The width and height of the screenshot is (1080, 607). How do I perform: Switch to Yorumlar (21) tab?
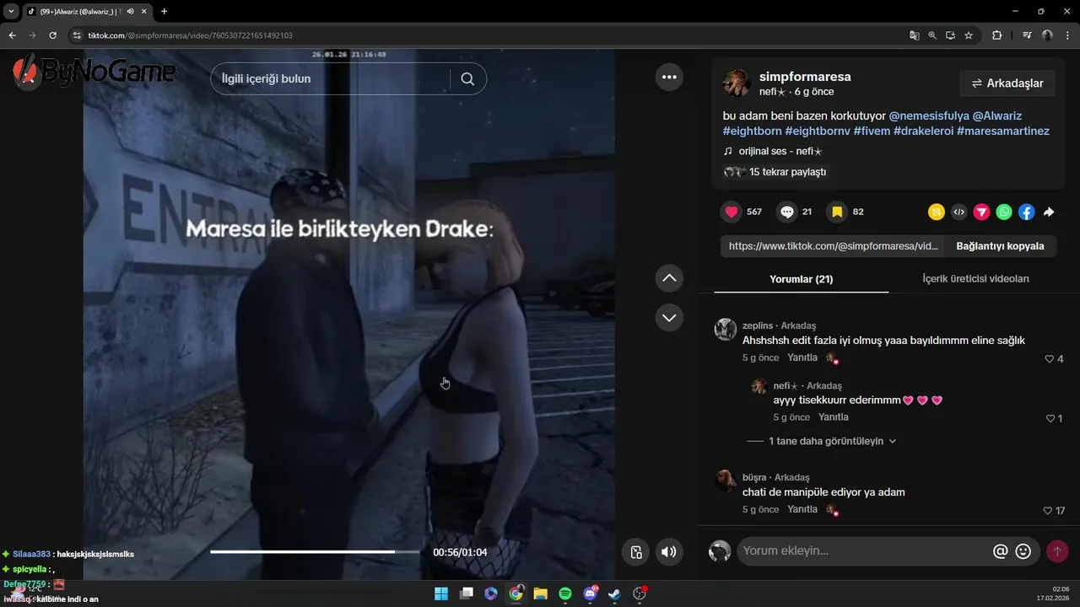[801, 279]
